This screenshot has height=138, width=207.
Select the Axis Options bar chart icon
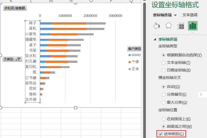point(193,26)
